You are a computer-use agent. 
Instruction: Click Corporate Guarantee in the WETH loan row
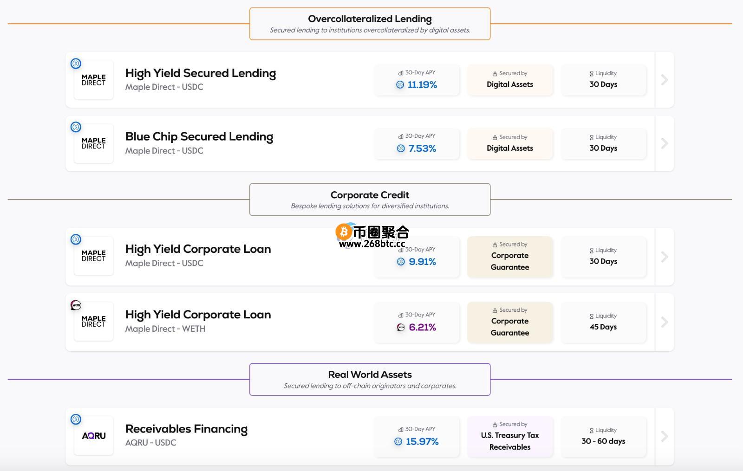pos(510,327)
